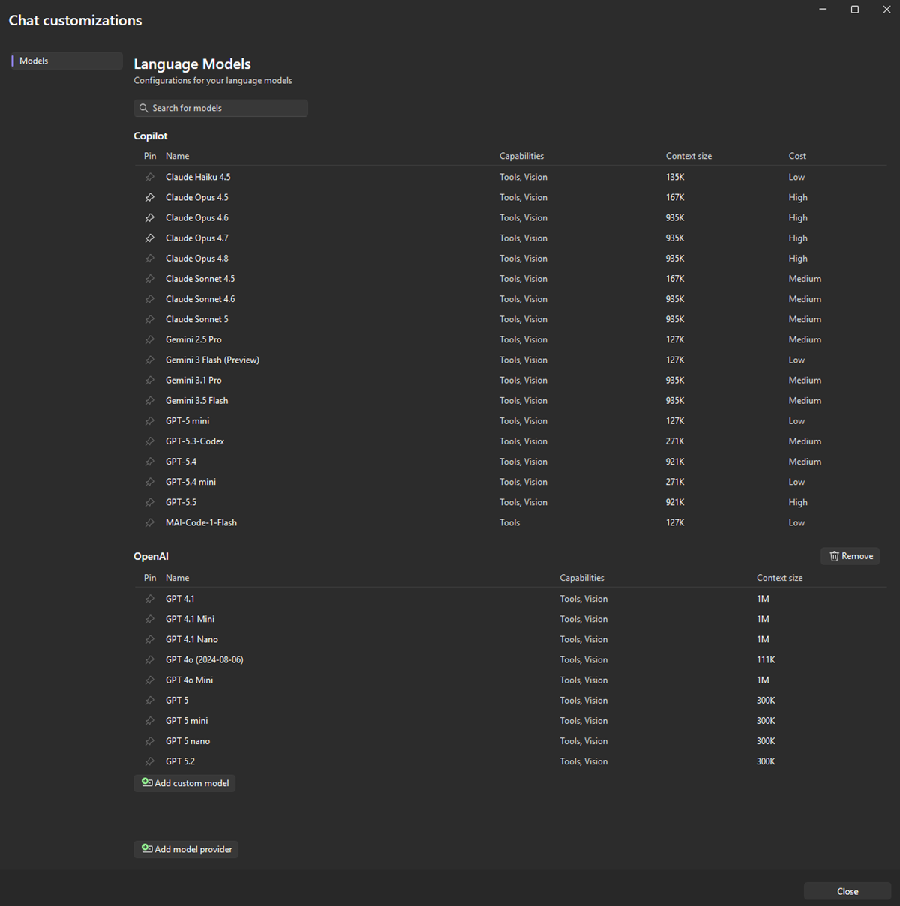900x906 pixels.
Task: Pin the Gemini 3.5 Flash model
Action: (149, 401)
